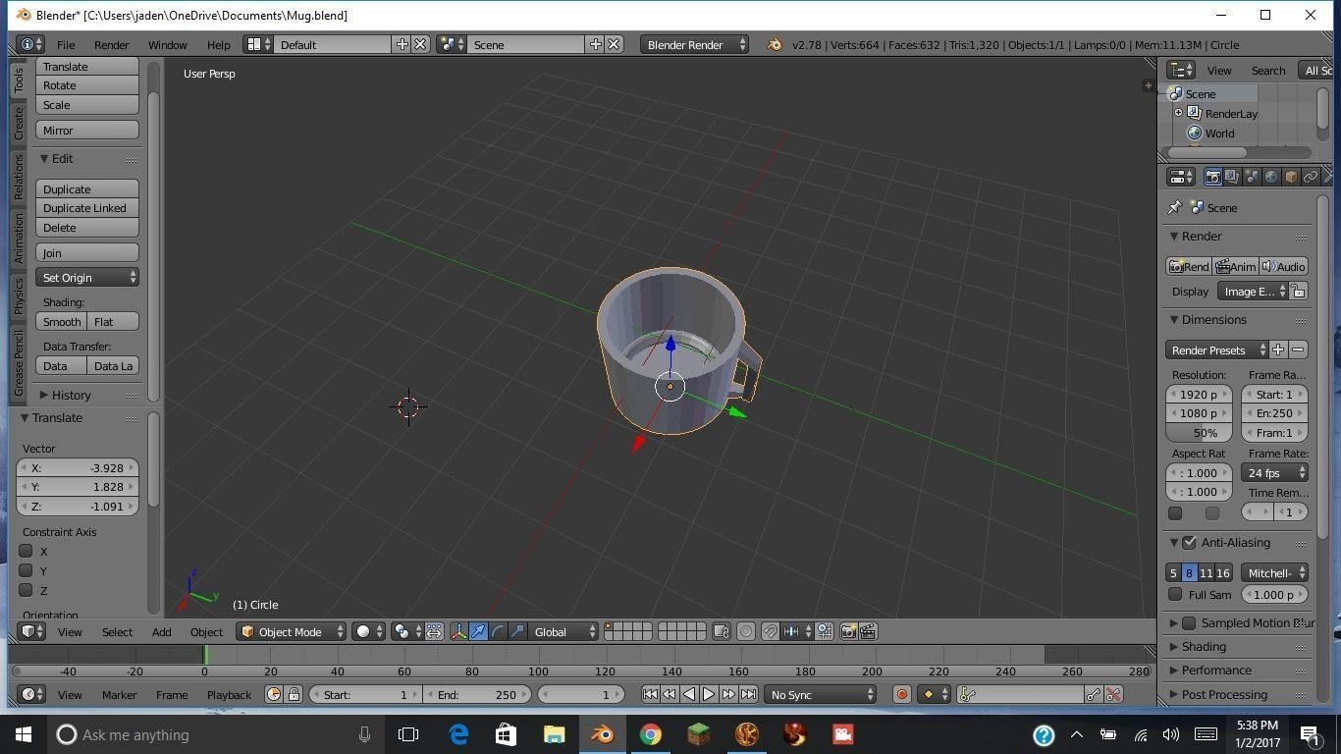Image resolution: width=1341 pixels, height=754 pixels.
Task: Open the Blender Render engine dropdown
Action: pyautogui.click(x=694, y=44)
